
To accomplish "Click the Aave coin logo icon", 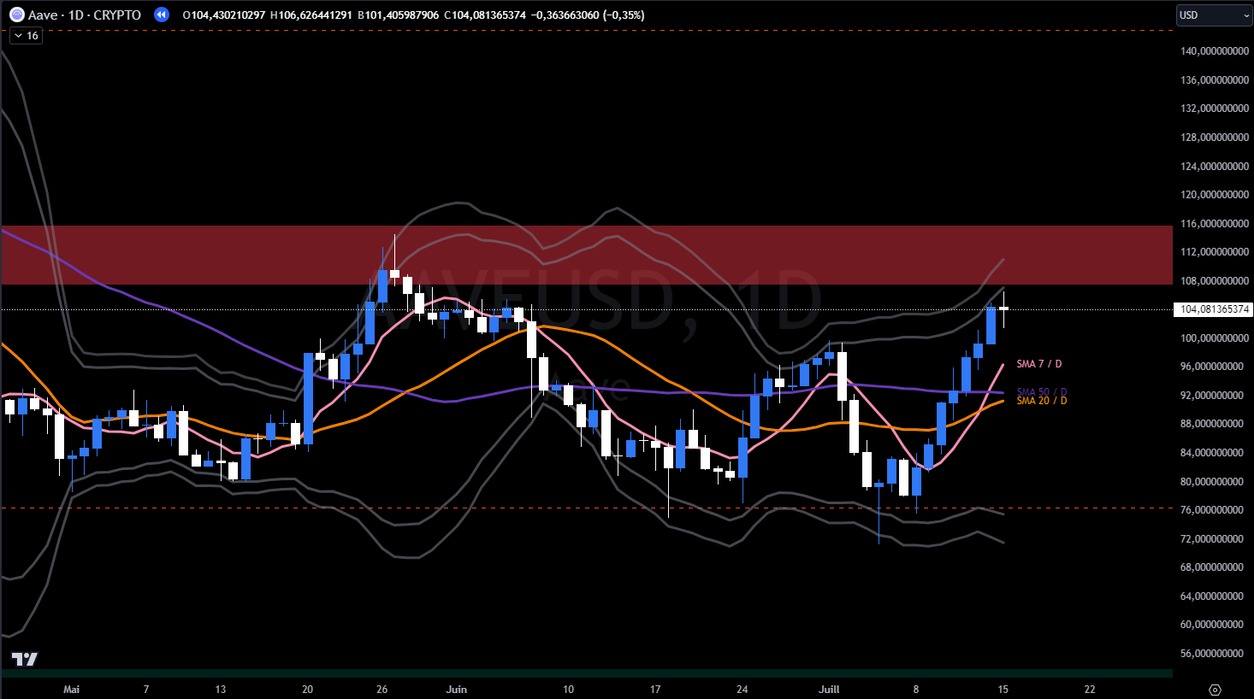I will pos(16,15).
